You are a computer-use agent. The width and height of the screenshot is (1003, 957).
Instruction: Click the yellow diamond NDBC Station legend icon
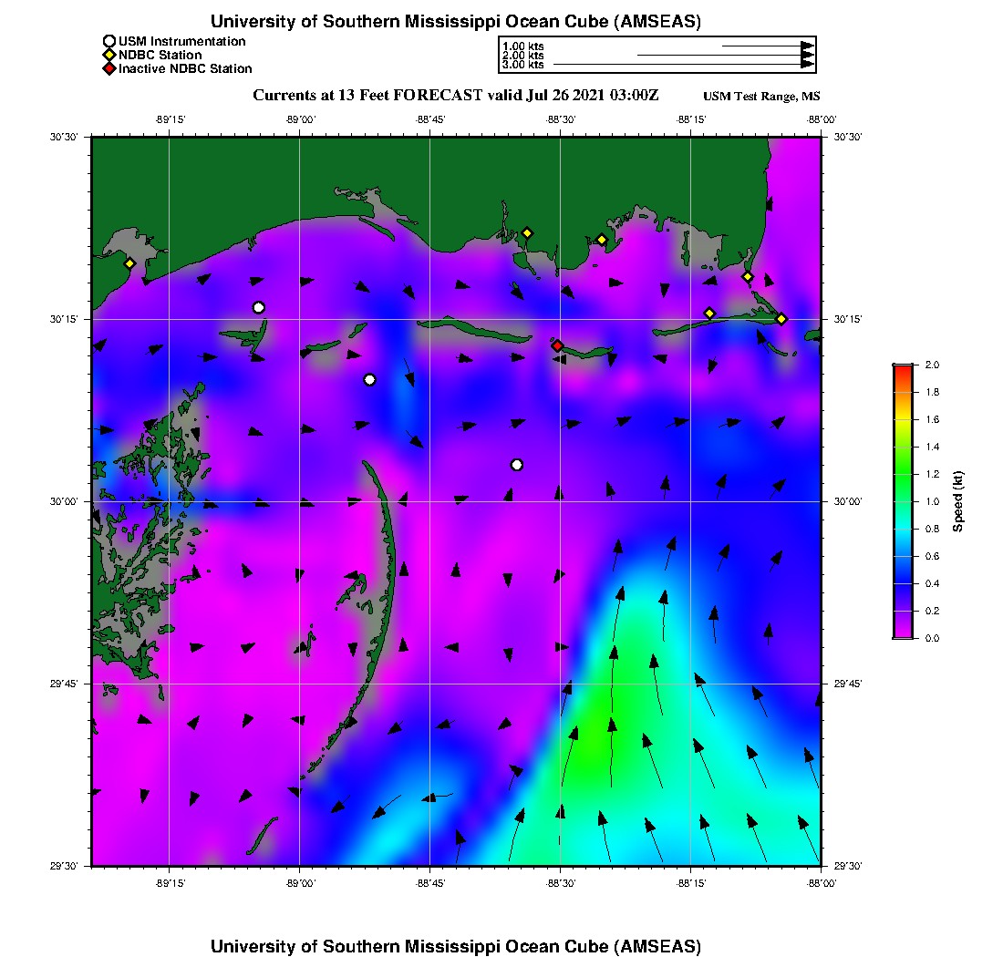pos(109,55)
